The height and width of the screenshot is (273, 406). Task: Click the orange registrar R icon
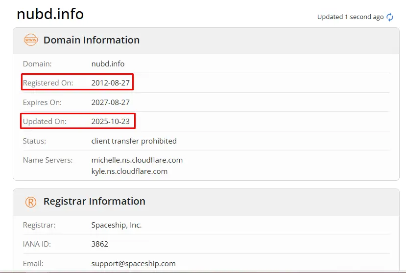tap(30, 202)
